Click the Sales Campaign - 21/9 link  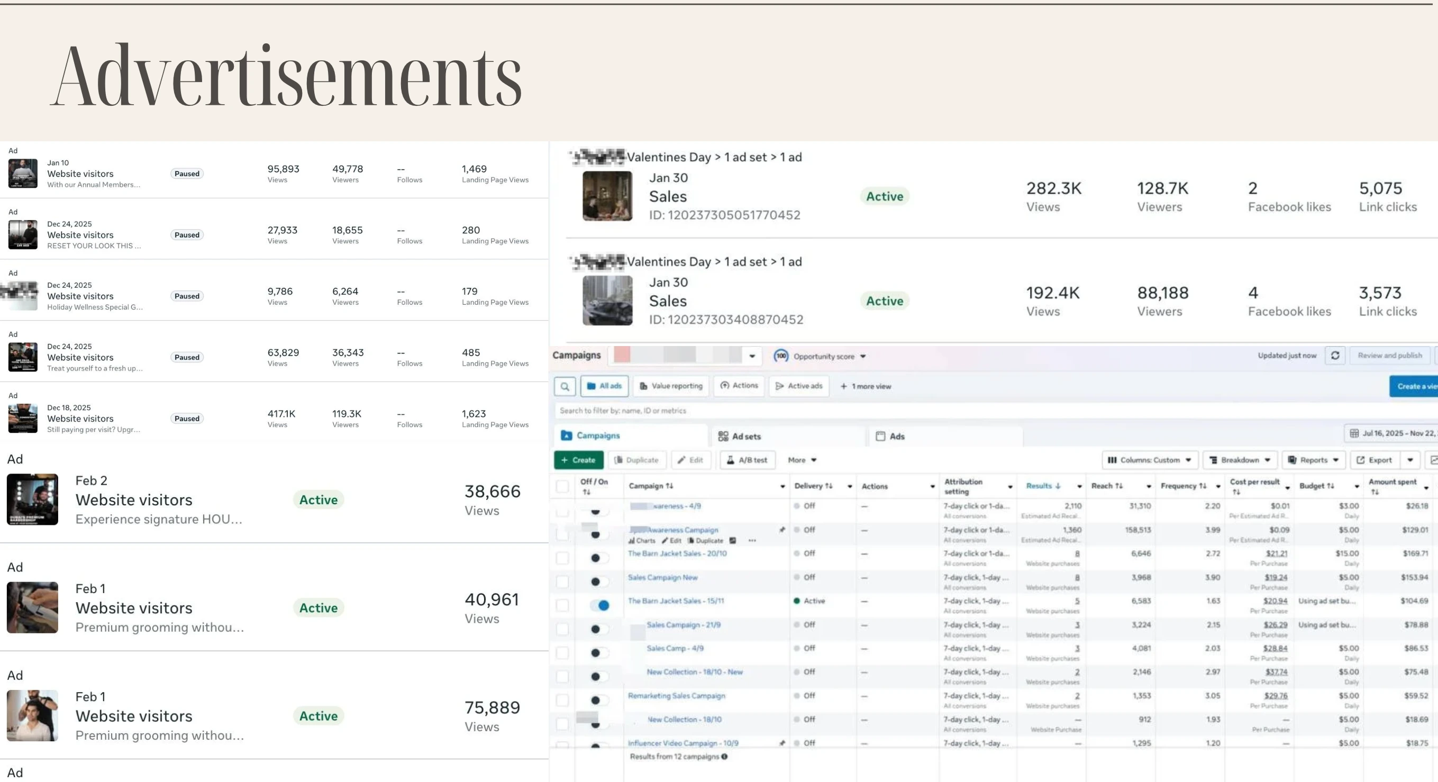[683, 625]
